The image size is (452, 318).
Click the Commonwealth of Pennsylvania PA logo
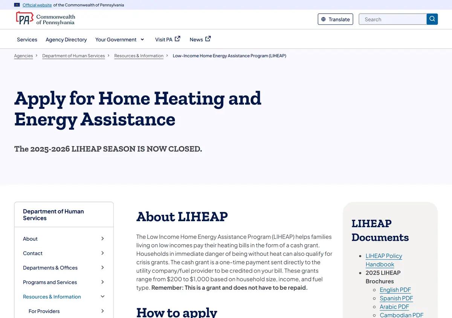point(45,19)
